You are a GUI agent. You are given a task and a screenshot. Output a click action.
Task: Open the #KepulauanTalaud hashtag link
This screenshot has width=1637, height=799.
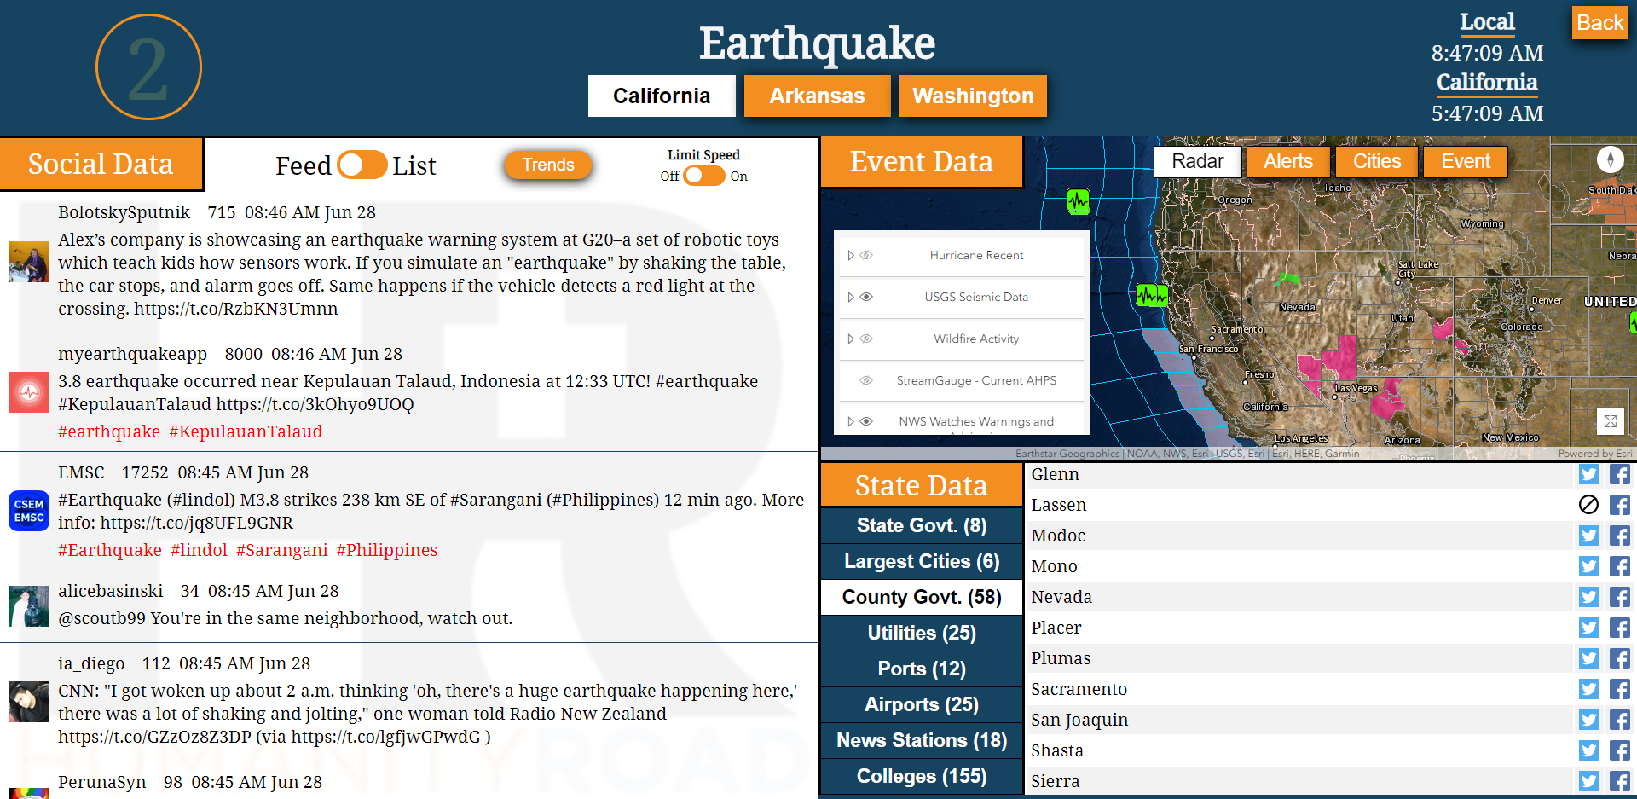pyautogui.click(x=246, y=431)
